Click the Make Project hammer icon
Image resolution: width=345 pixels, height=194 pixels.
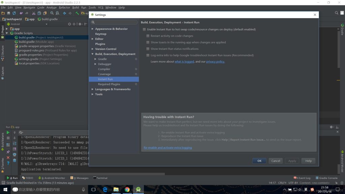tap(77, 13)
